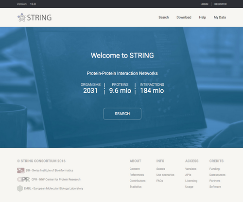The image size is (243, 202).
Task: Click the STRING CONSORTIUM 2016 copyright text
Action: click(41, 161)
